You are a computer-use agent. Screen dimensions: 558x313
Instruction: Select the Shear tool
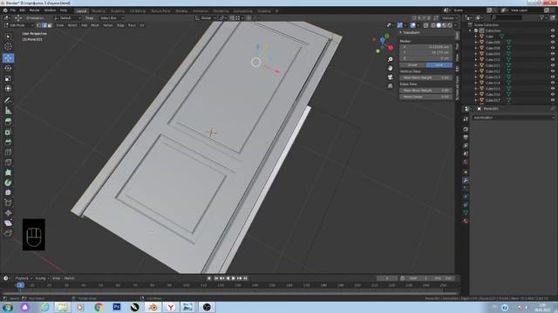click(8, 223)
